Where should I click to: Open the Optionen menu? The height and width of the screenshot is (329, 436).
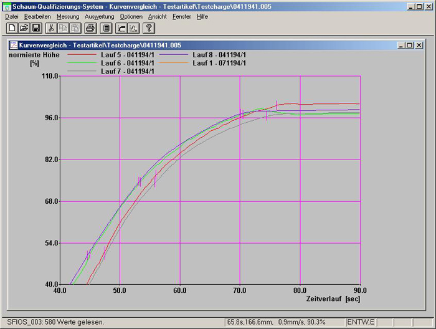(x=131, y=17)
